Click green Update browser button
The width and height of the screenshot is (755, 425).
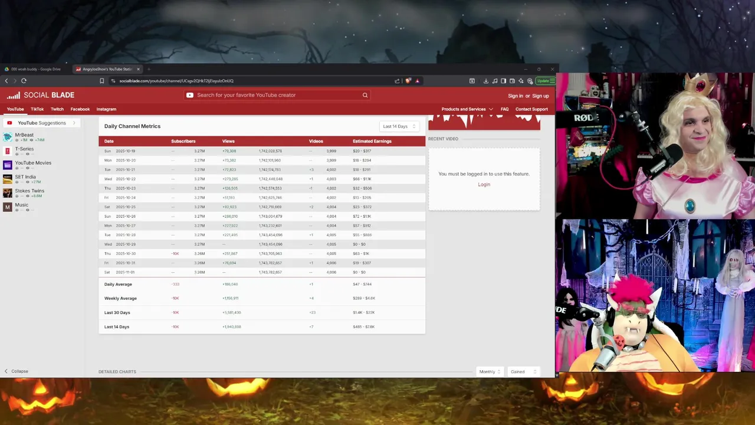point(545,81)
